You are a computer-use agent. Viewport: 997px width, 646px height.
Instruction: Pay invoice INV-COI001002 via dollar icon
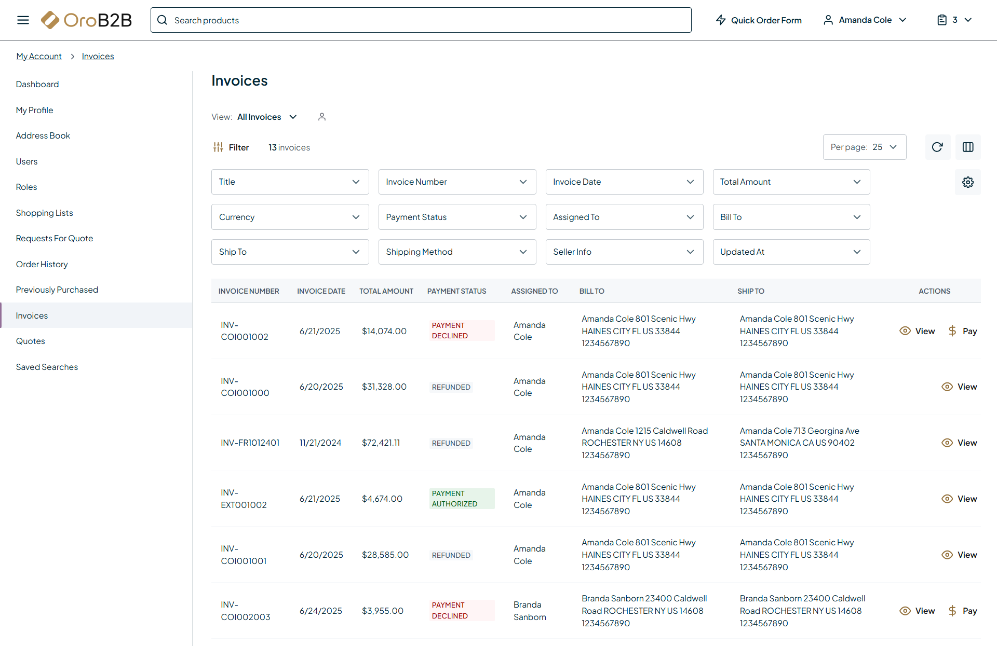pos(952,331)
